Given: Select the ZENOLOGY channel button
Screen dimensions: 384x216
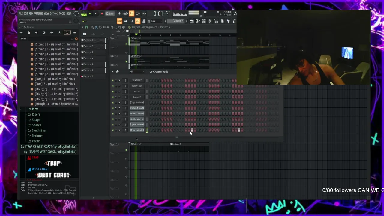Looking at the screenshot, I should (x=137, y=80).
